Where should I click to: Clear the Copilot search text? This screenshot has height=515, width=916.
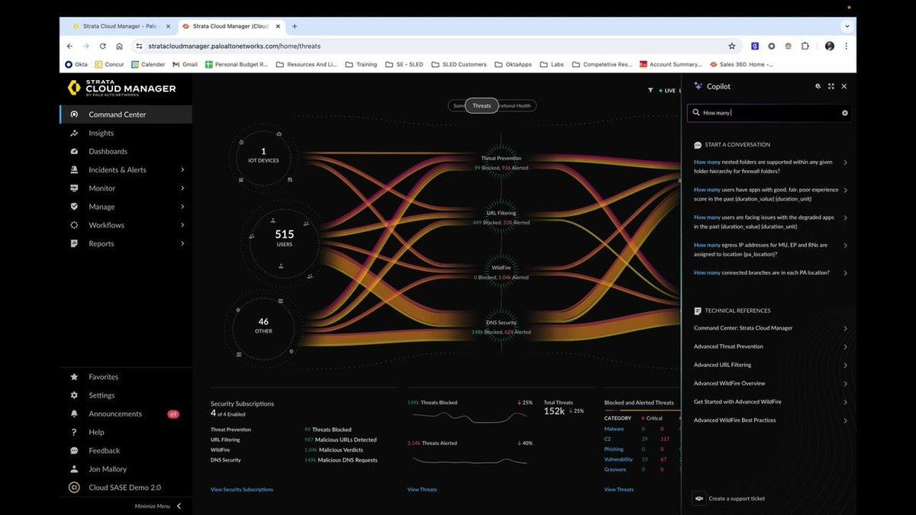coord(844,113)
